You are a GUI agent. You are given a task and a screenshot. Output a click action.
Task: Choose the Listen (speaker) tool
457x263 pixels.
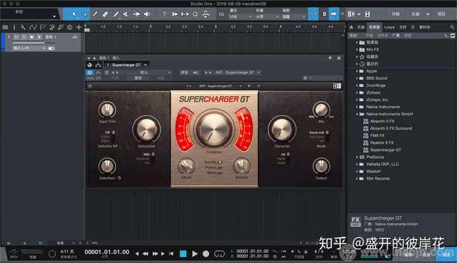click(x=147, y=14)
